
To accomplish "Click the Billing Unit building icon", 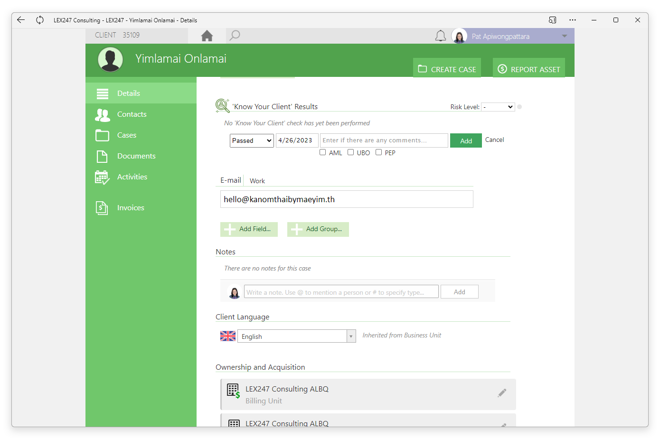I will tap(233, 391).
